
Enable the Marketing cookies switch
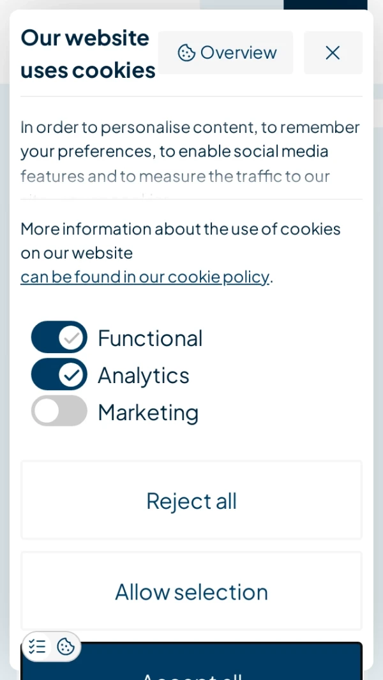click(x=59, y=411)
